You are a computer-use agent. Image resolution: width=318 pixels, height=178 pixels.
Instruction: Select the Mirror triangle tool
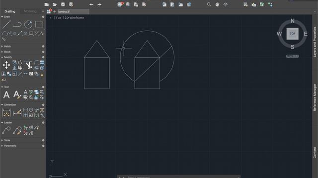pos(14,68)
